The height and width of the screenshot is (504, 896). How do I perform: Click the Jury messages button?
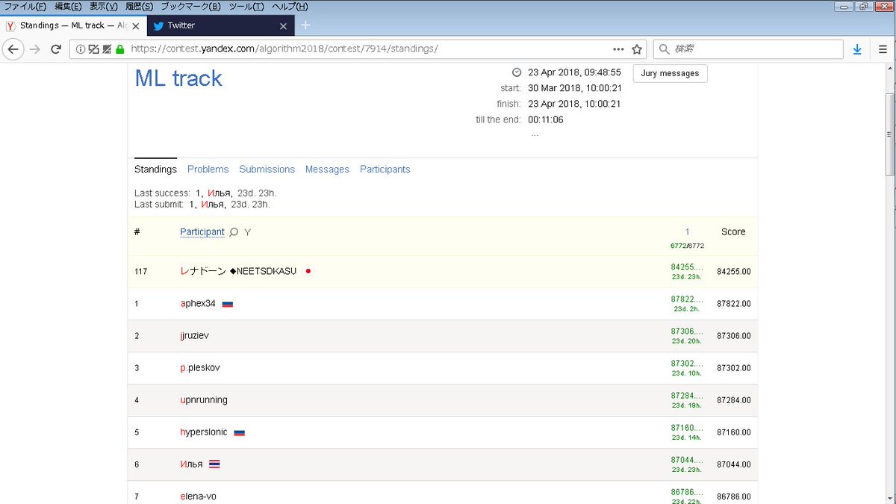tap(670, 73)
